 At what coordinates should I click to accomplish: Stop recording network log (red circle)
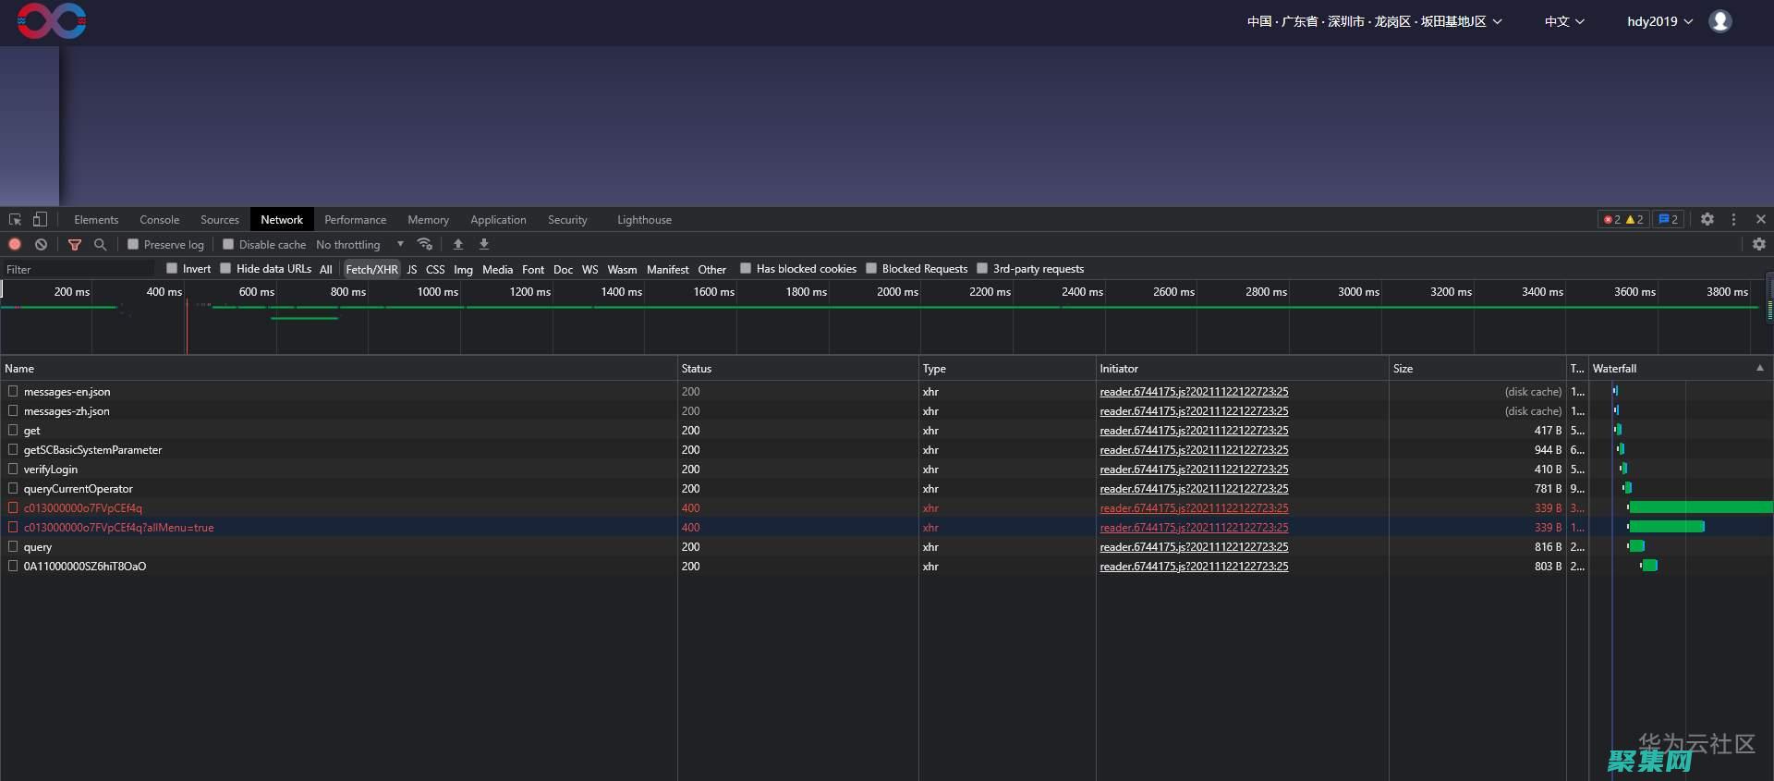[x=15, y=245]
